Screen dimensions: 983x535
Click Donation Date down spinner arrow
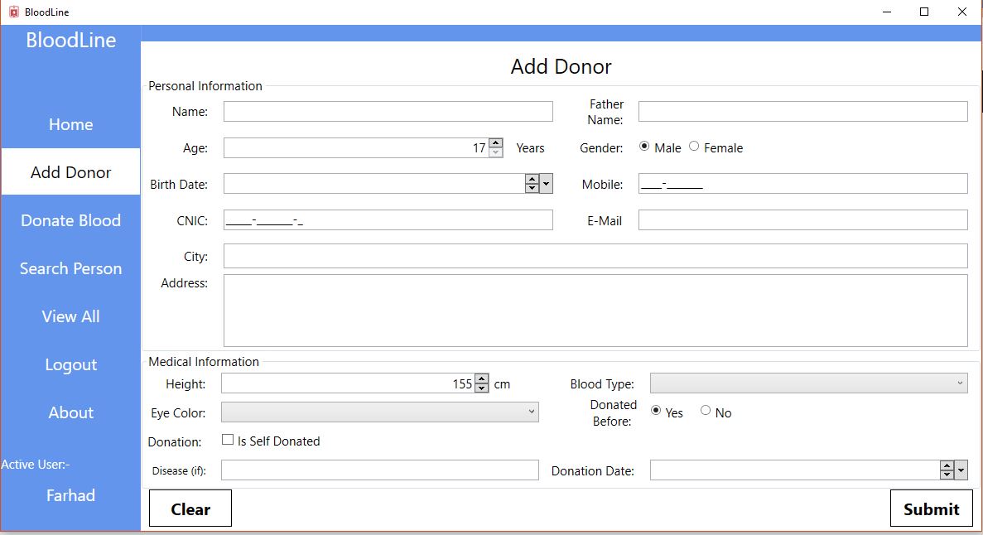947,475
